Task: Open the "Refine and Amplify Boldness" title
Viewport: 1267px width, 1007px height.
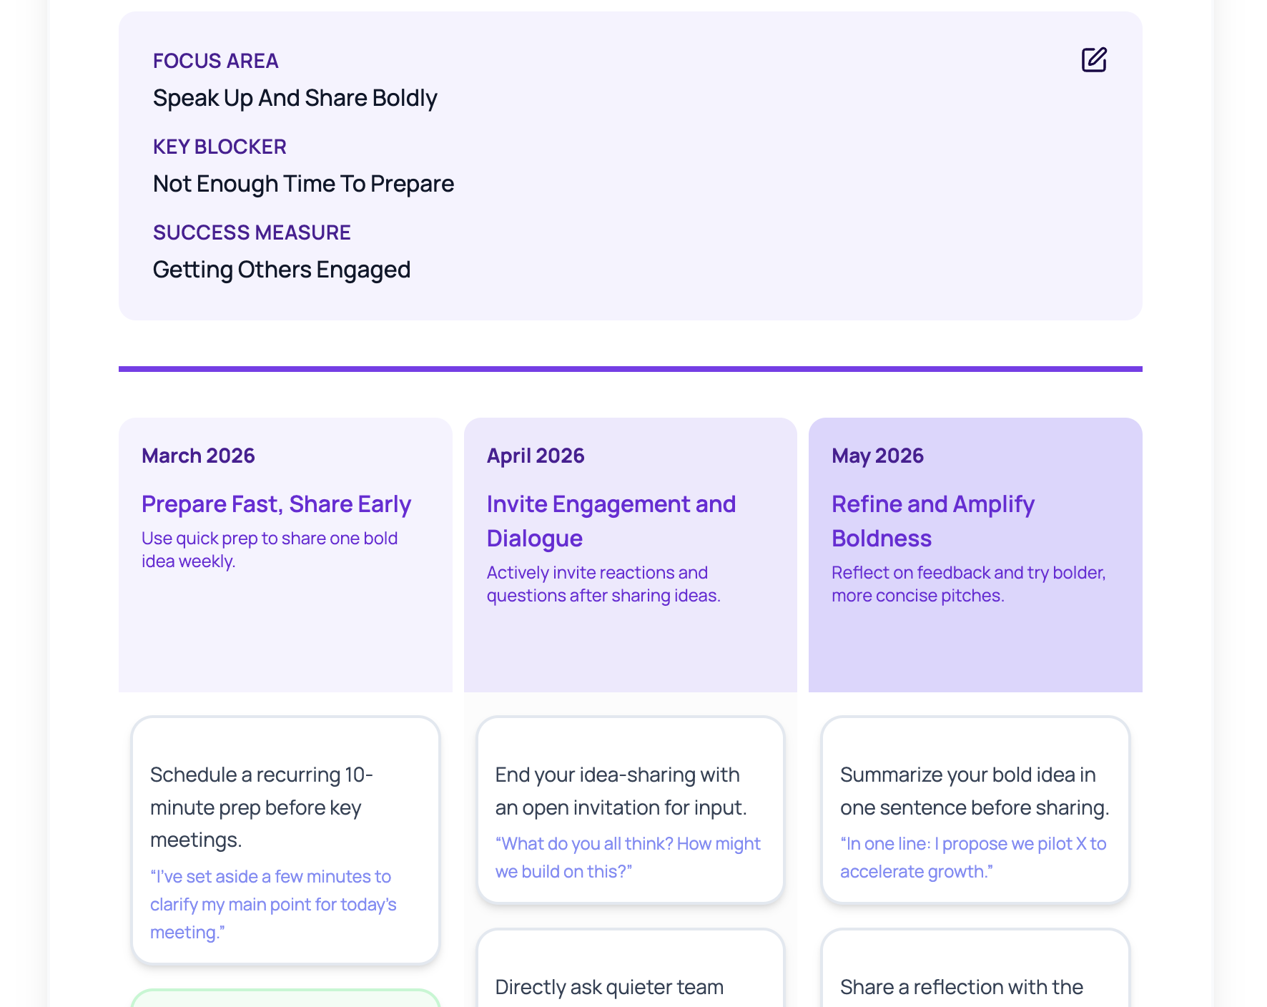Action: click(x=932, y=521)
